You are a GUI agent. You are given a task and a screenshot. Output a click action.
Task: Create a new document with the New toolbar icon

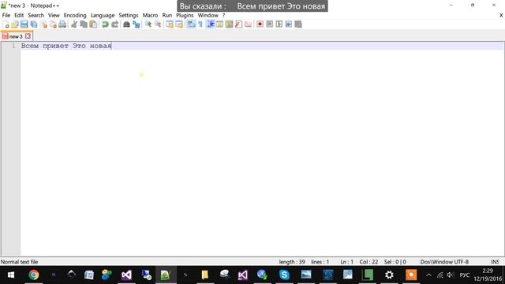point(6,24)
